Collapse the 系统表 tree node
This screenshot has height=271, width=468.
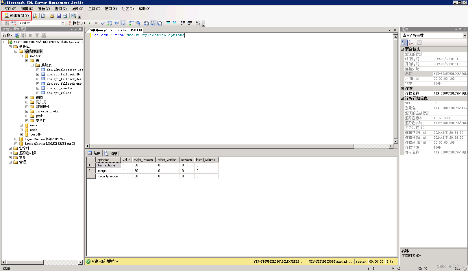coord(32,65)
